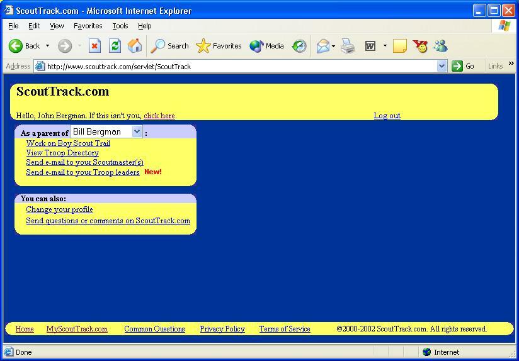Open the History icon

299,46
